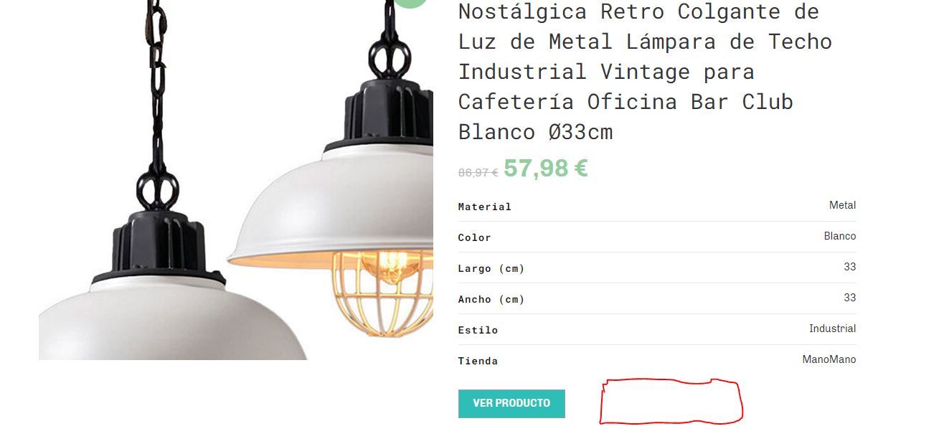Click the glowing bulb inside the wire cage
Screen dimensions: 939x439
(x=389, y=266)
